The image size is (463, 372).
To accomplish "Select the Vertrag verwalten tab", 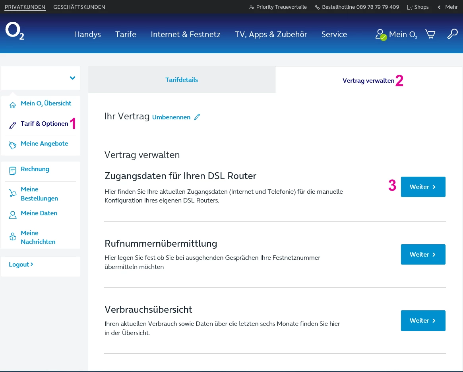I will 368,80.
